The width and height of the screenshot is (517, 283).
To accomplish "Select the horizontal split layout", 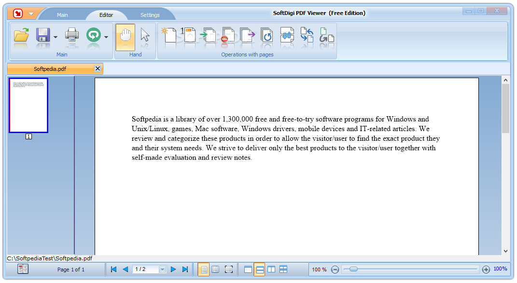I will pos(260,270).
